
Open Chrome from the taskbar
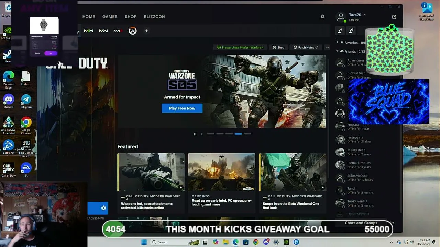(256, 242)
